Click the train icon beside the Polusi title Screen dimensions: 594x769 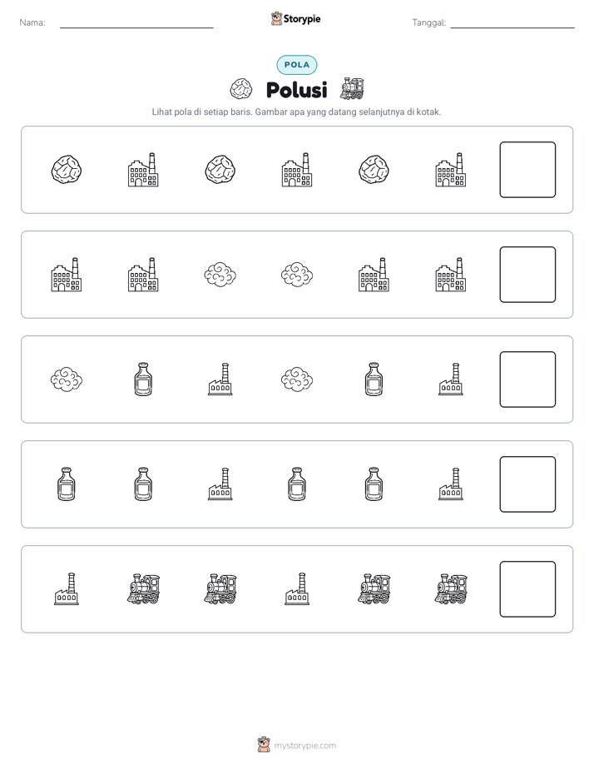352,88
